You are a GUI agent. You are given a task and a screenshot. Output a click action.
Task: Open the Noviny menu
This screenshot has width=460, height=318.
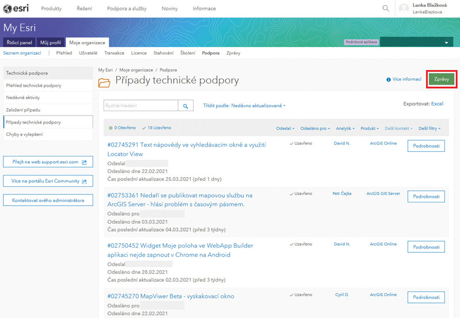[x=170, y=9]
